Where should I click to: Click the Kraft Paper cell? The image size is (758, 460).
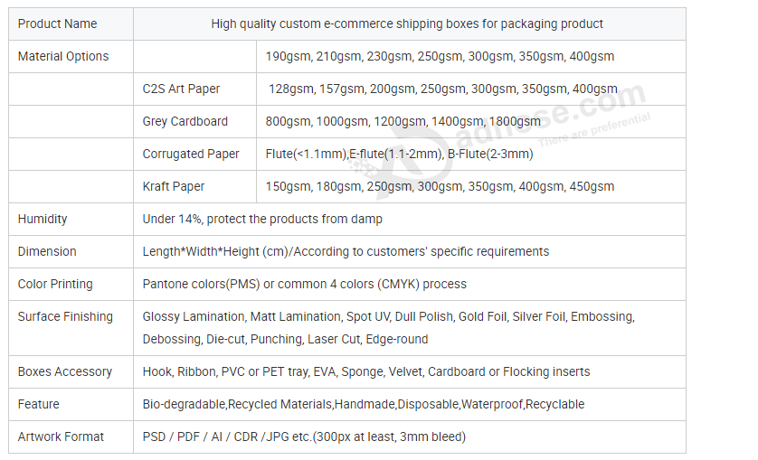194,186
